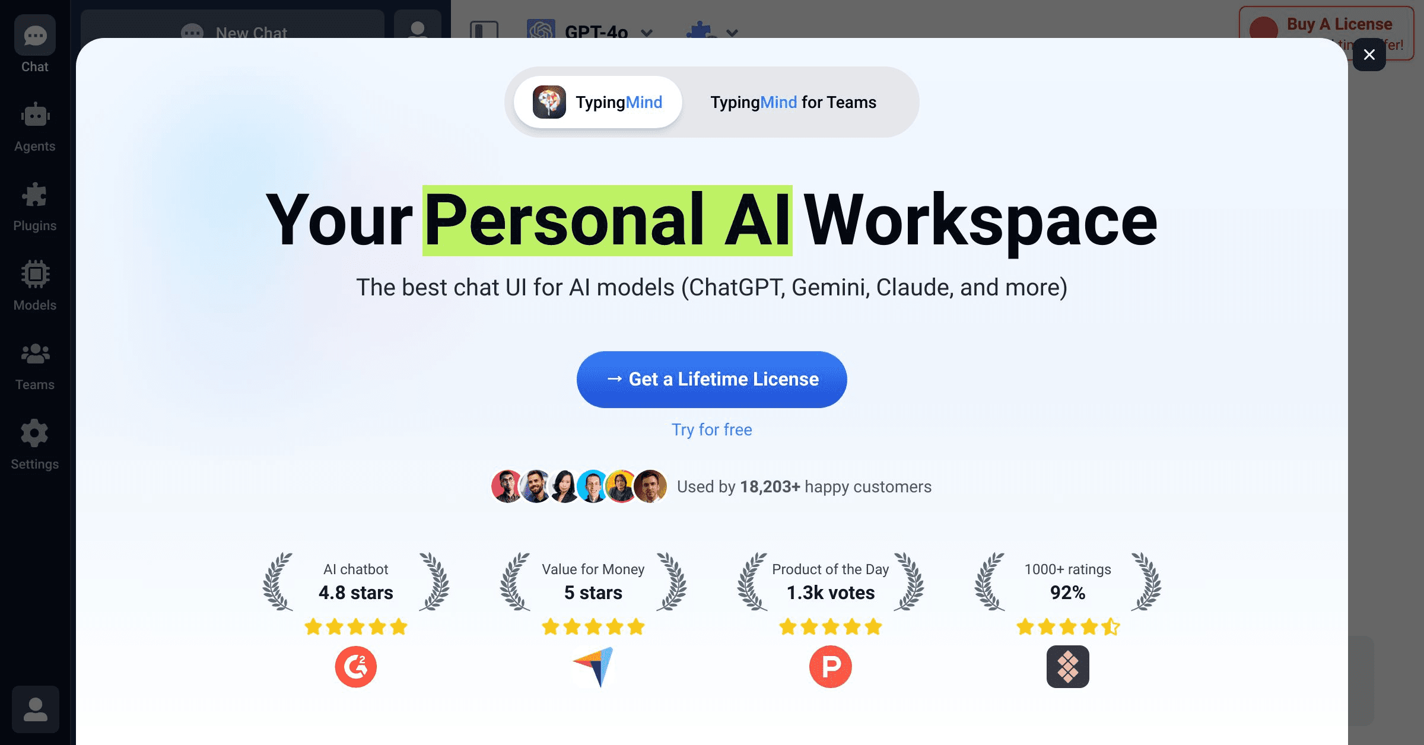Click the customer avatars group
This screenshot has width=1424, height=745.
(579, 486)
